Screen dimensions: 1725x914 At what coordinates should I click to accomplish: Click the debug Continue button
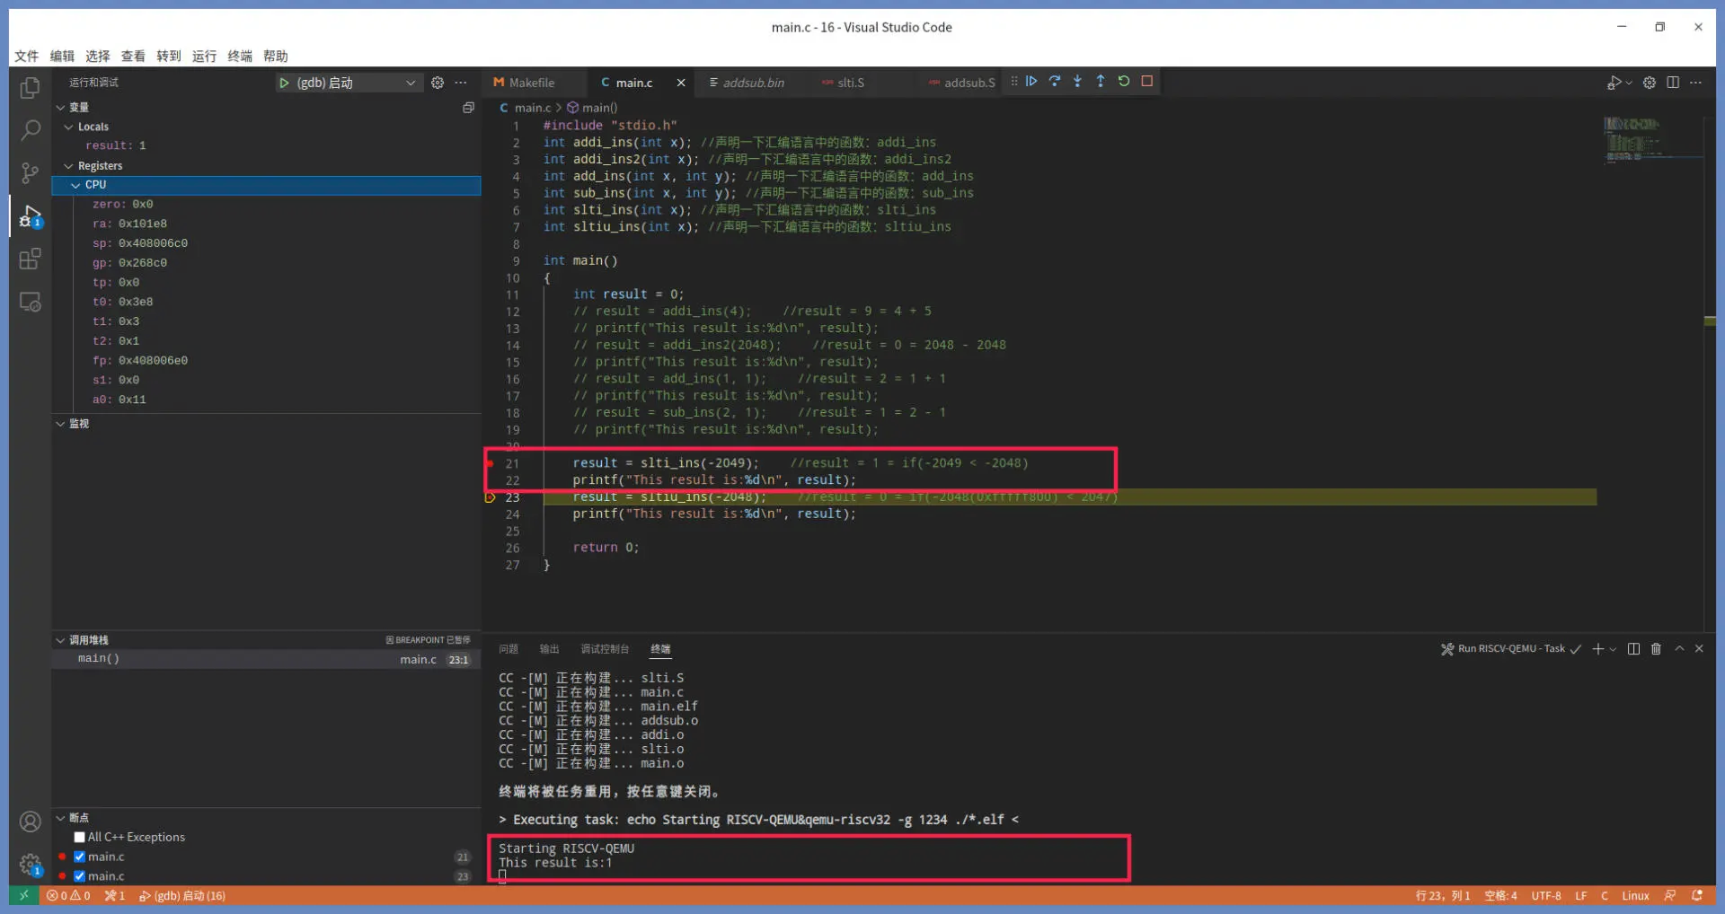1031,81
